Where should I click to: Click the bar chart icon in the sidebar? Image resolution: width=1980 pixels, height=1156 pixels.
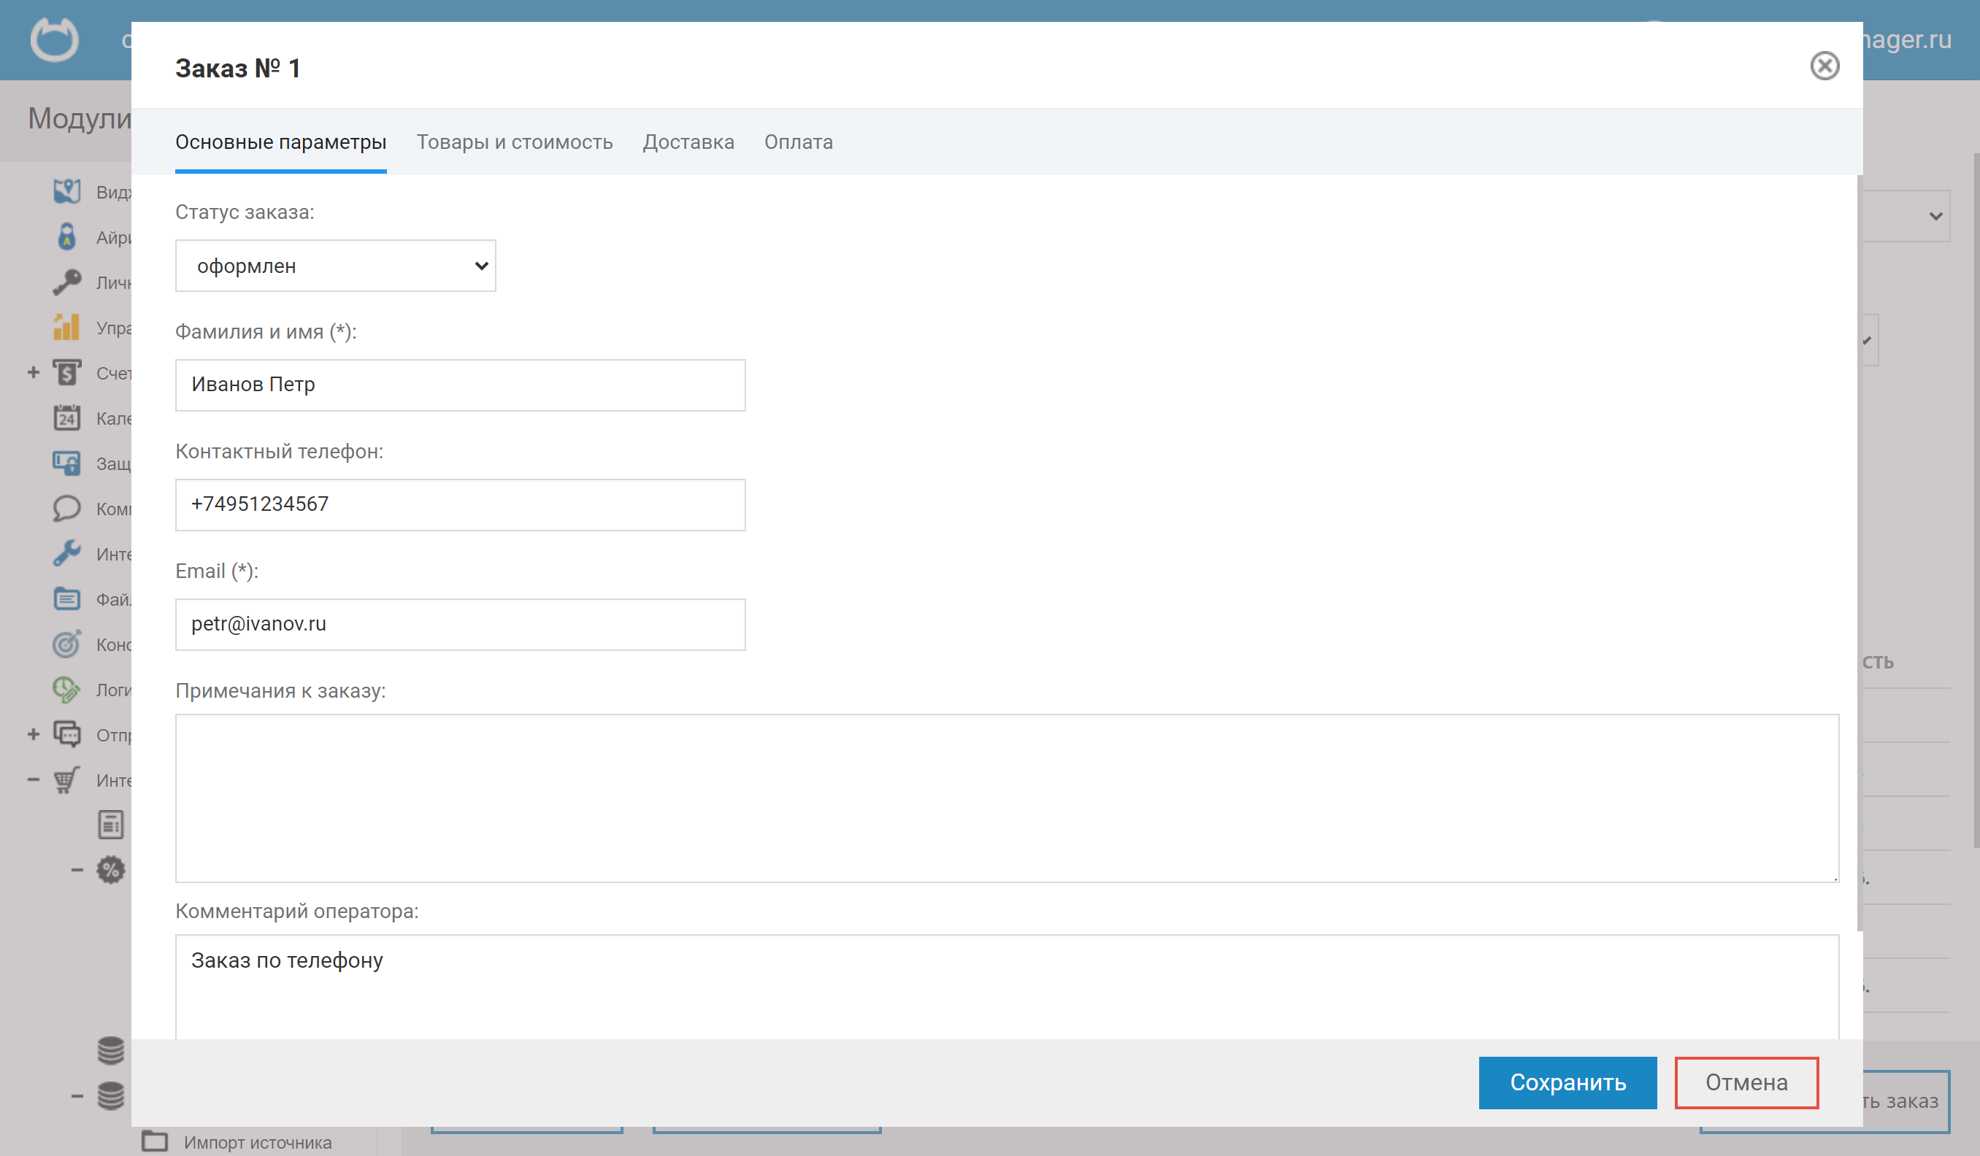point(66,328)
